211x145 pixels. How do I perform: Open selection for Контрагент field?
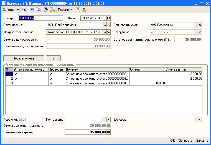coord(105,120)
